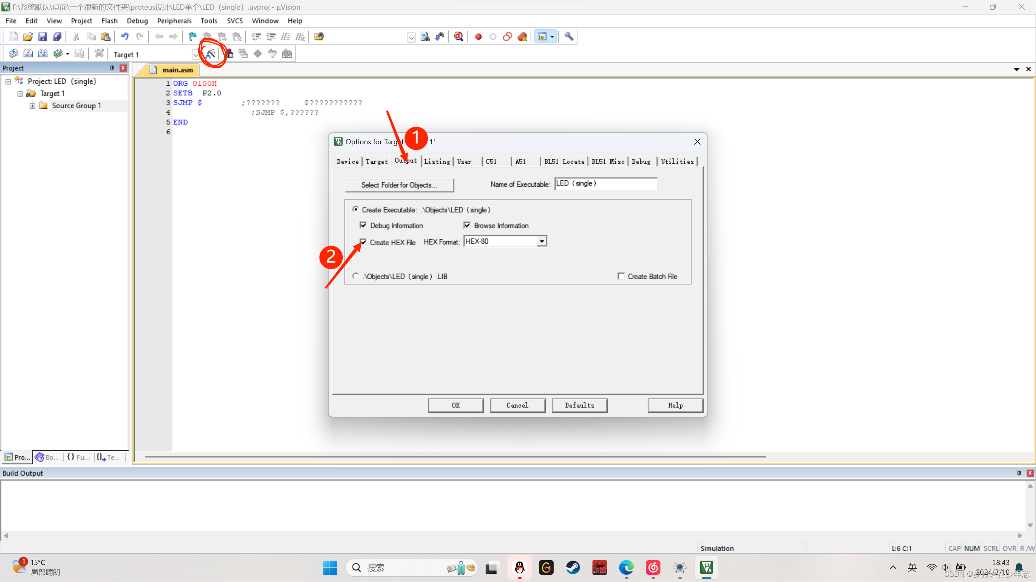Image resolution: width=1036 pixels, height=582 pixels.
Task: Confirm options with the OK button
Action: [x=456, y=405]
